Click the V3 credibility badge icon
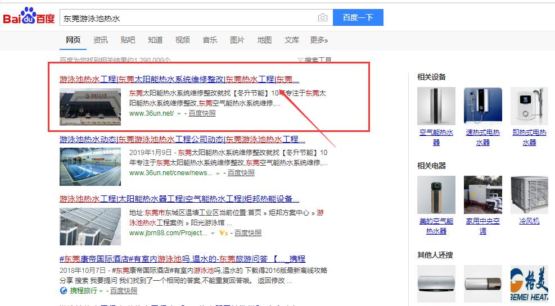555x306 pixels. [223, 233]
